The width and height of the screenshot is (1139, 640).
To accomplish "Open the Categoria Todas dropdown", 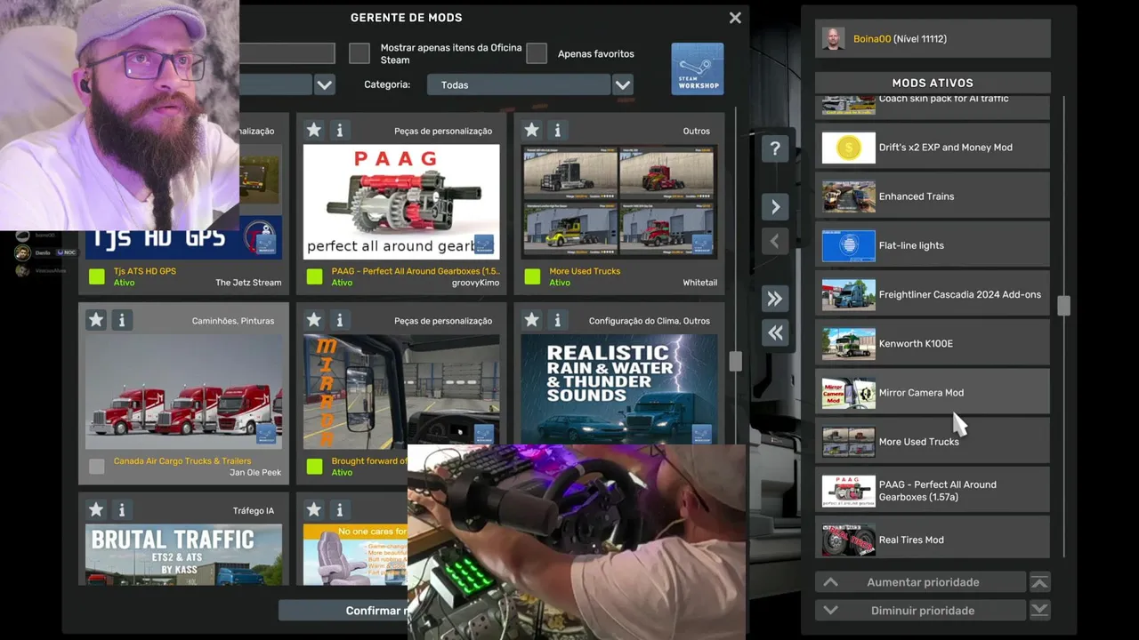I will pos(519,84).
